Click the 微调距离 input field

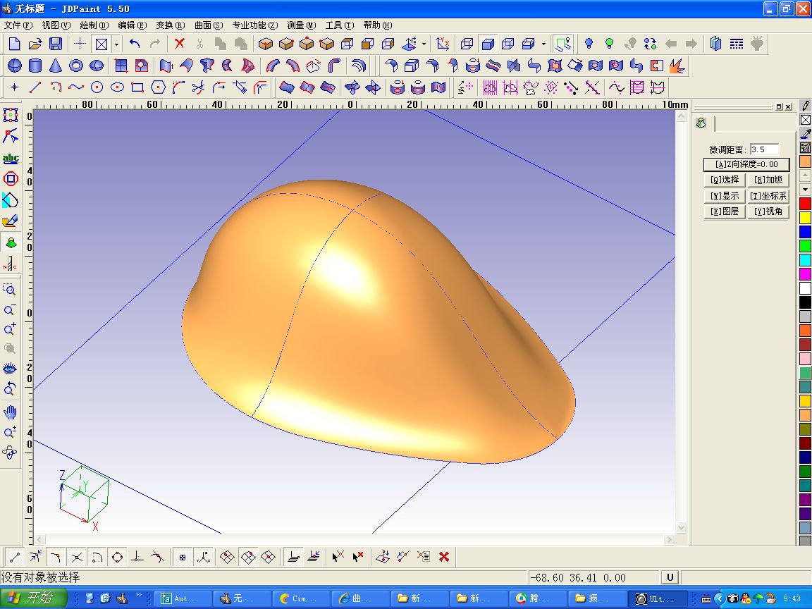pos(764,149)
